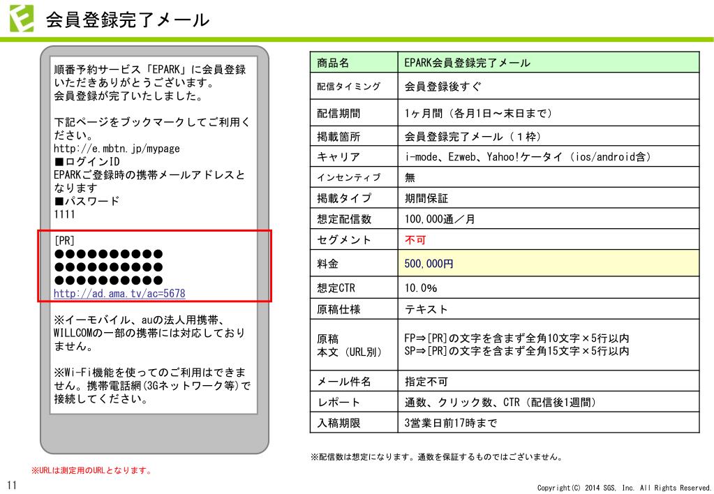
Task: Click the [PR] label in email preview
Action: [64, 241]
